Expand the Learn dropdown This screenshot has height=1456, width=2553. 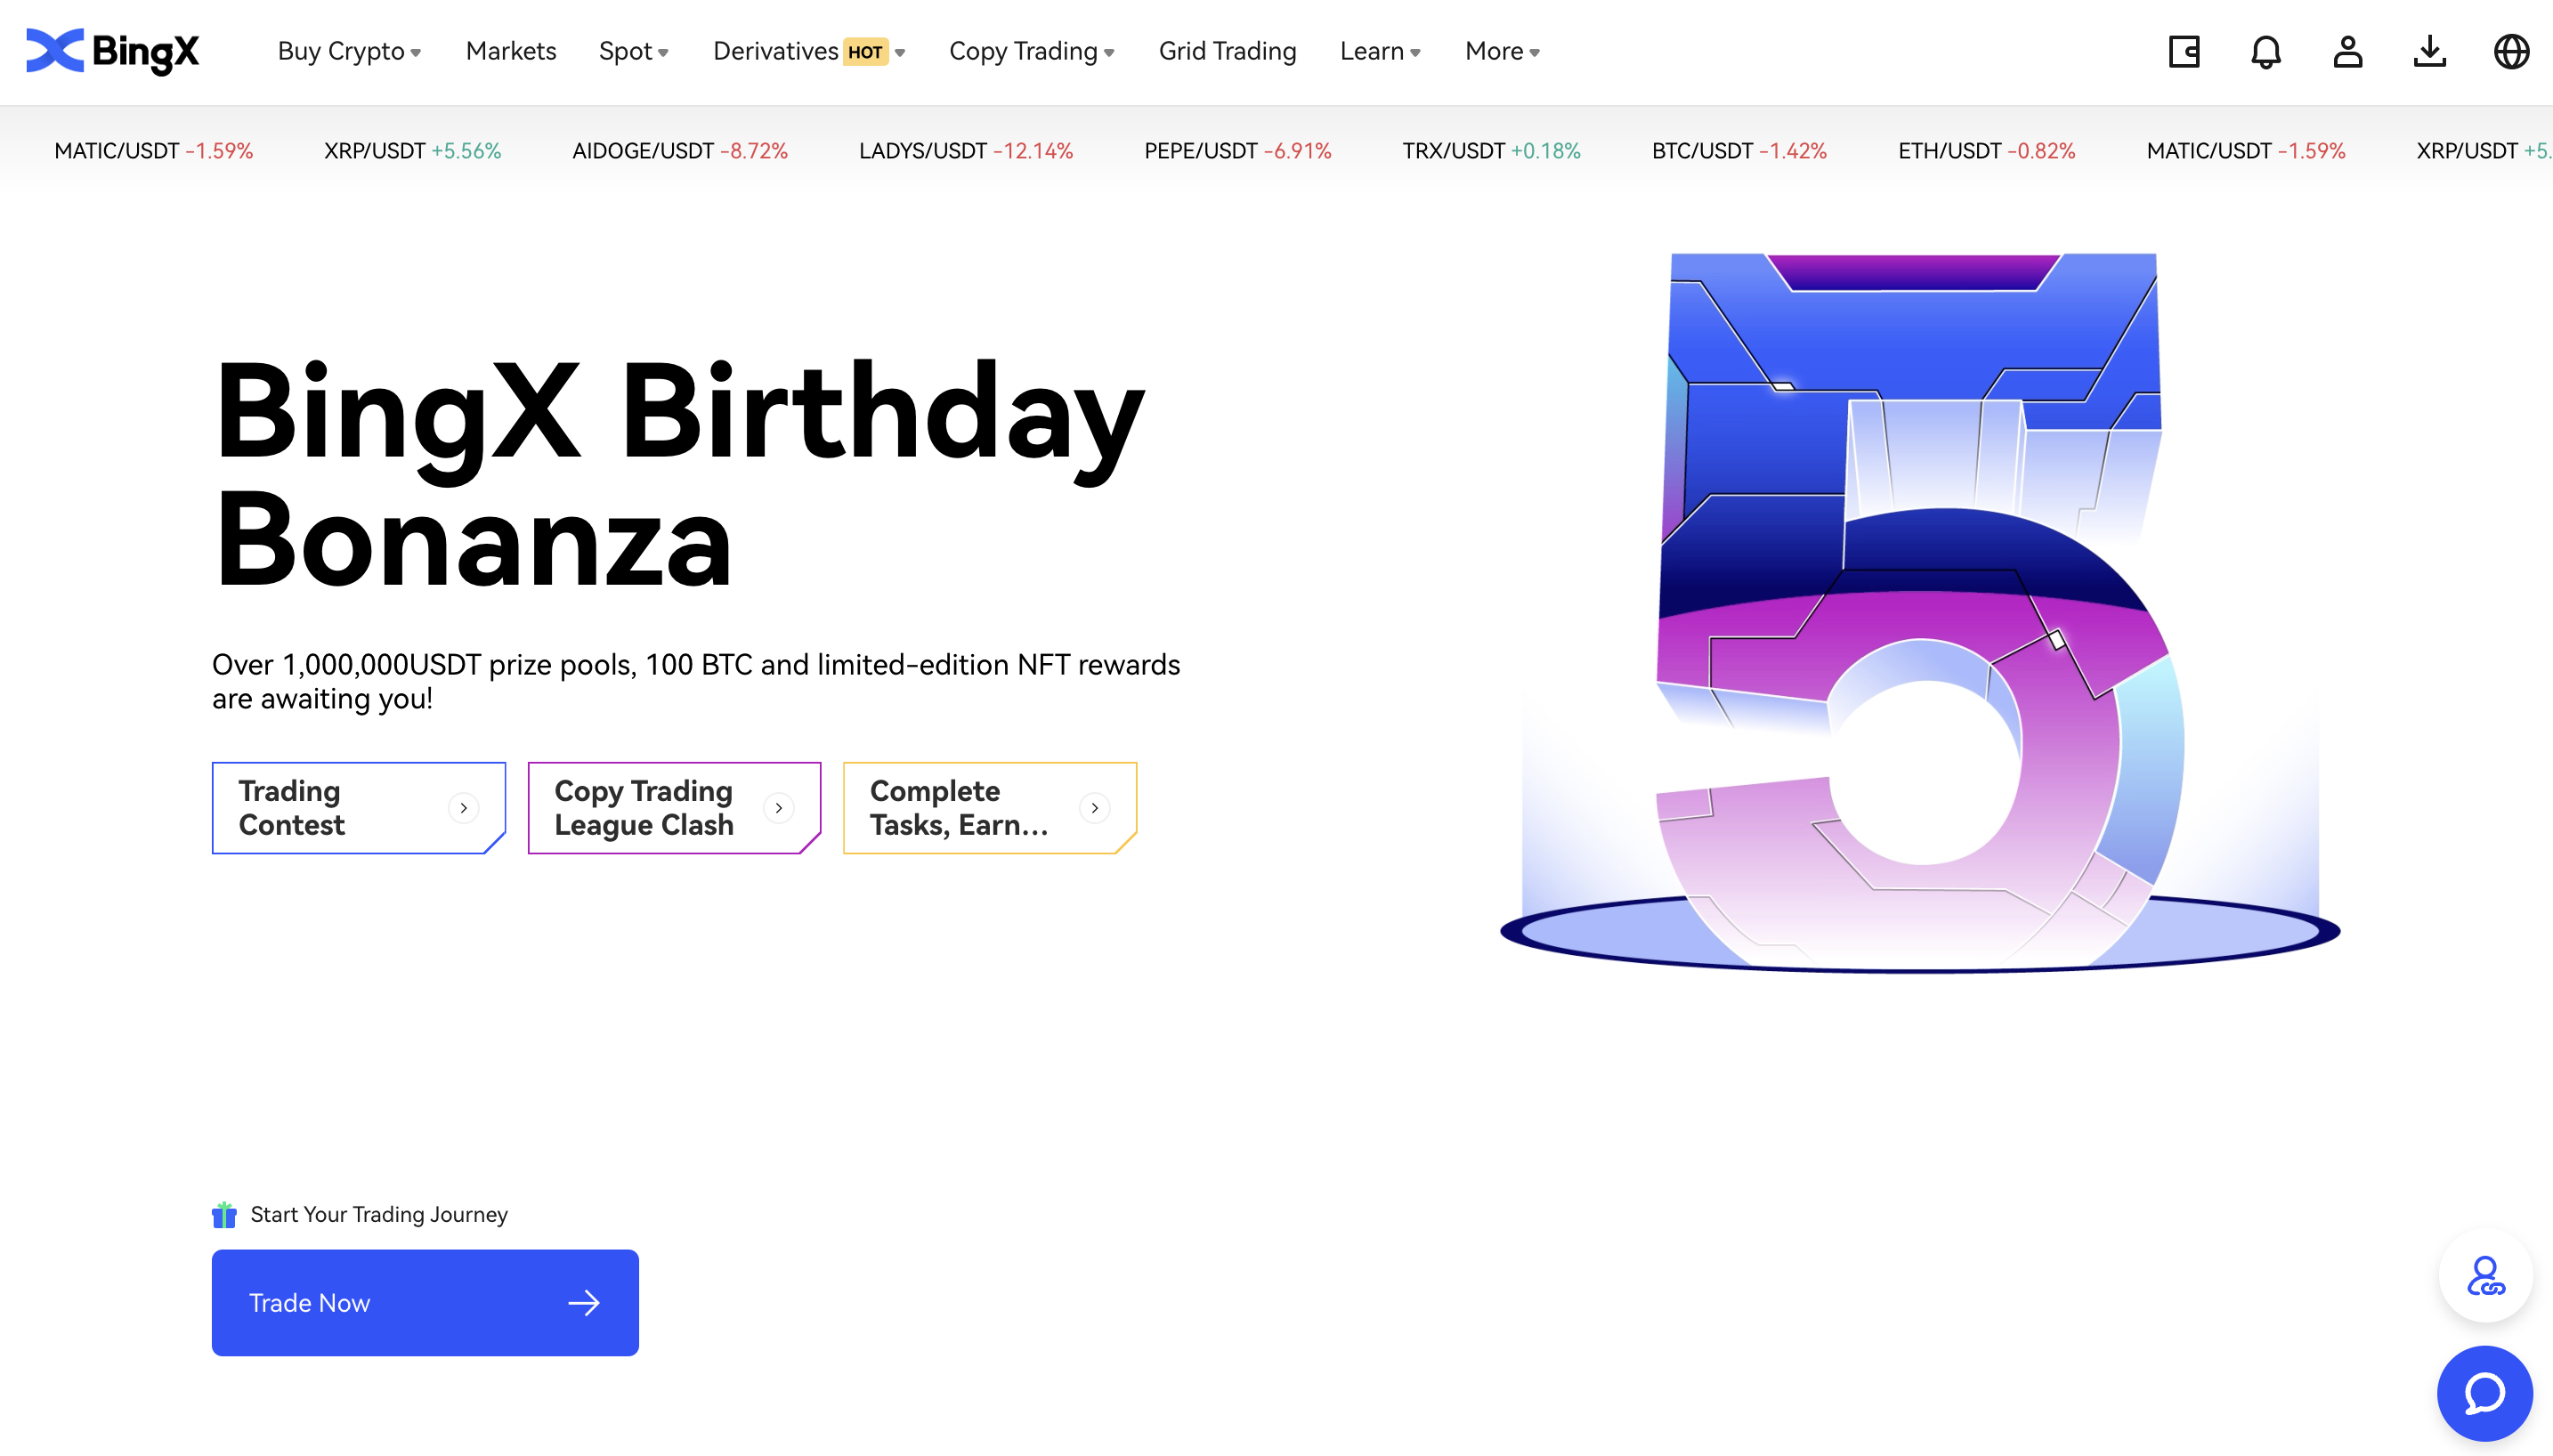[1379, 51]
